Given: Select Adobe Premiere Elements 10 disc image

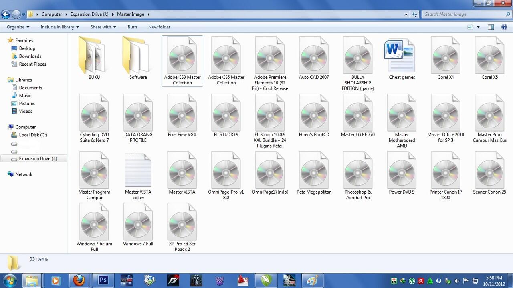Looking at the screenshot, I should click(270, 64).
